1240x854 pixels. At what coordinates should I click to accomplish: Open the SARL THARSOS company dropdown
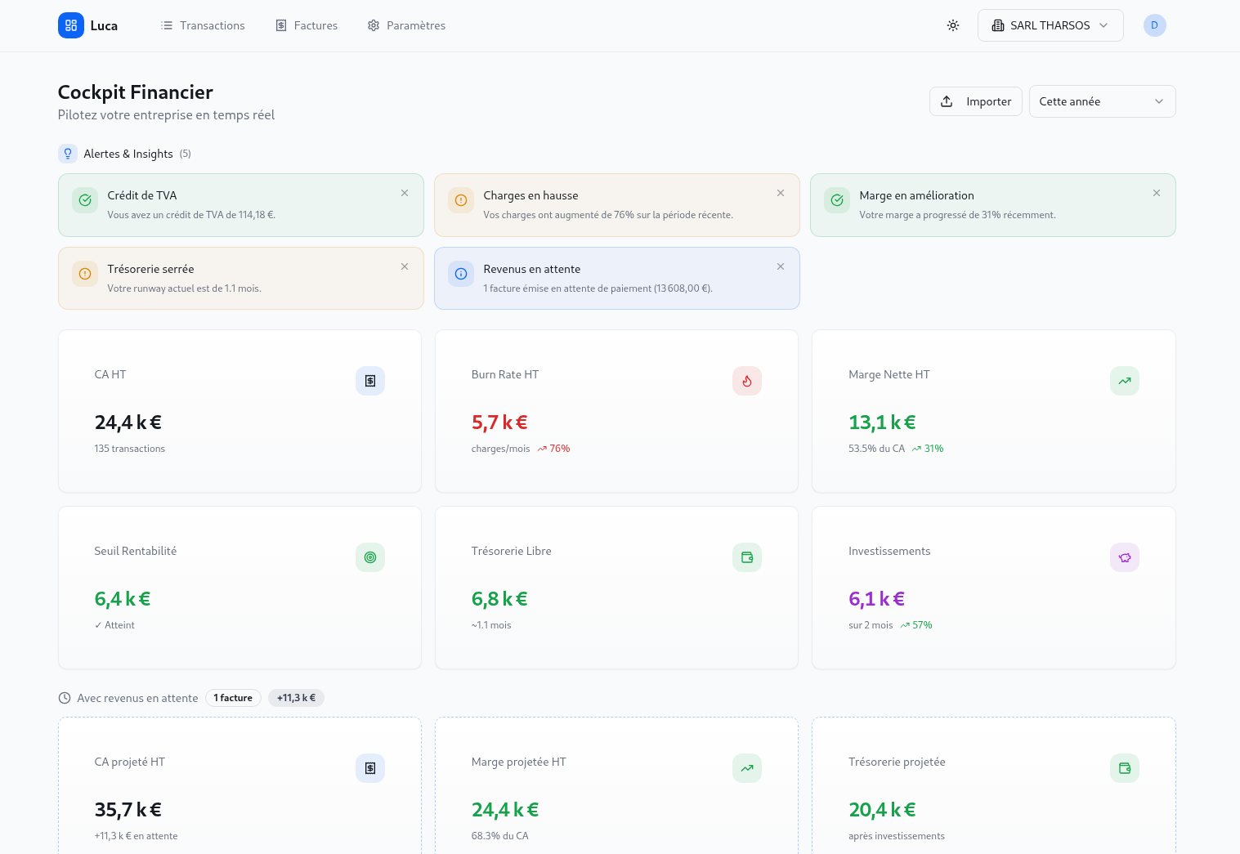click(1050, 25)
